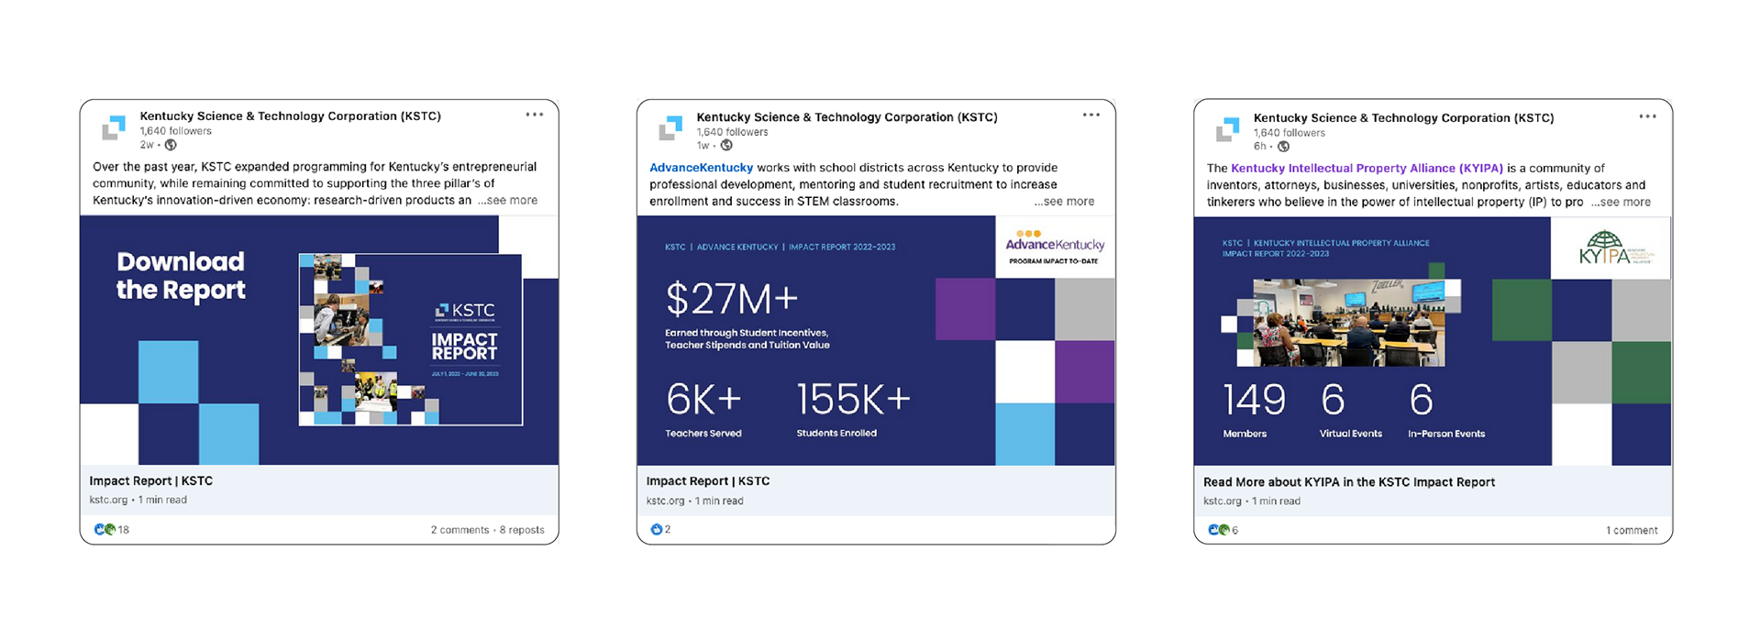The image size is (1761, 639).
Task: Click "Impact Report | KSTC" title under Download image
Action: tap(150, 481)
